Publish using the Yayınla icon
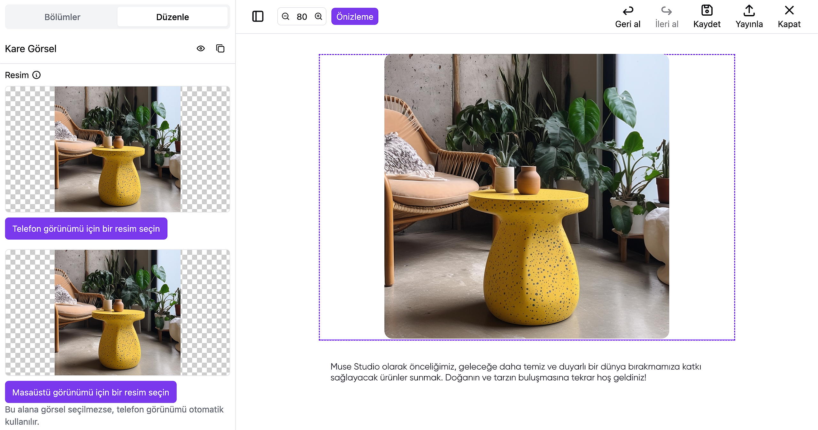 (749, 11)
